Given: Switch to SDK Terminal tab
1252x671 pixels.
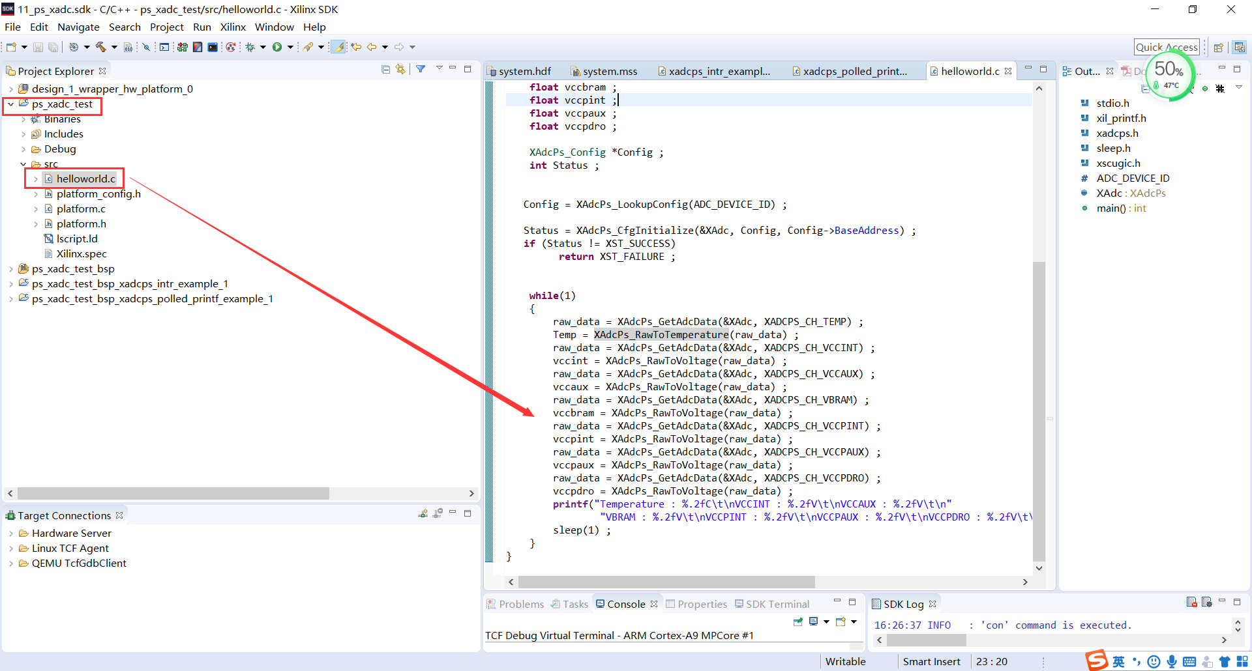Looking at the screenshot, I should point(772,604).
